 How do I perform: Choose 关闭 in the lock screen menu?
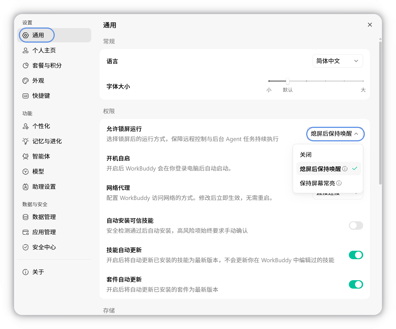(x=328, y=155)
